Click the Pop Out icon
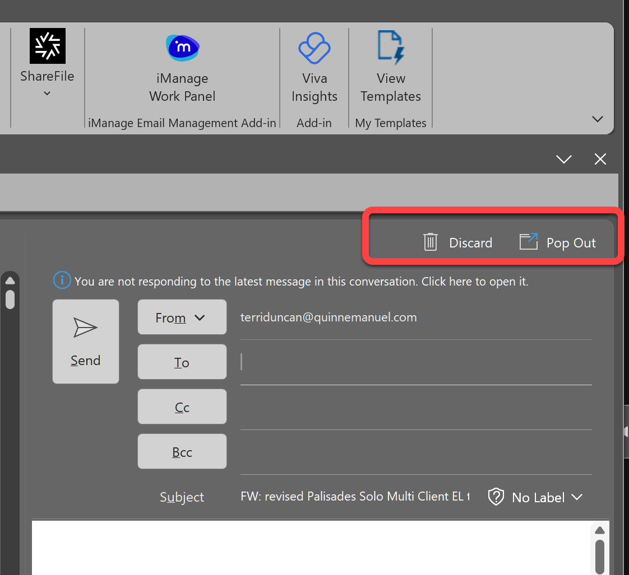The width and height of the screenshot is (629, 575). 528,241
